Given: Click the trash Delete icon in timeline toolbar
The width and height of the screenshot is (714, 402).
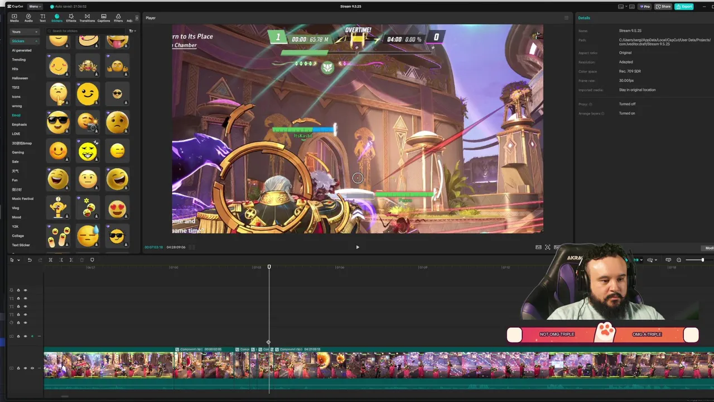Looking at the screenshot, I should point(81,260).
